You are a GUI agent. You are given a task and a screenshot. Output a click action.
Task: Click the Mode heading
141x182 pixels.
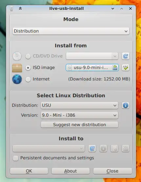tap(71, 19)
